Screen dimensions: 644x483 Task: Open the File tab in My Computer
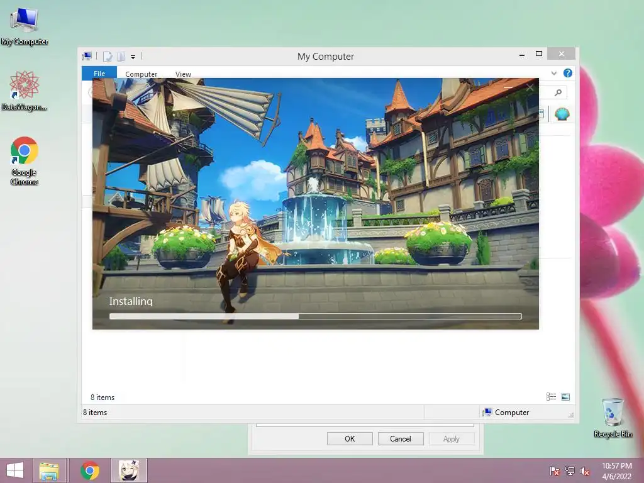pyautogui.click(x=99, y=74)
